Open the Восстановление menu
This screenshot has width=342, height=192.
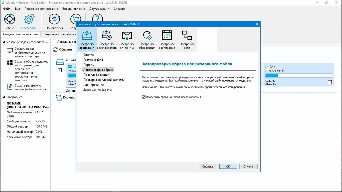click(74, 9)
